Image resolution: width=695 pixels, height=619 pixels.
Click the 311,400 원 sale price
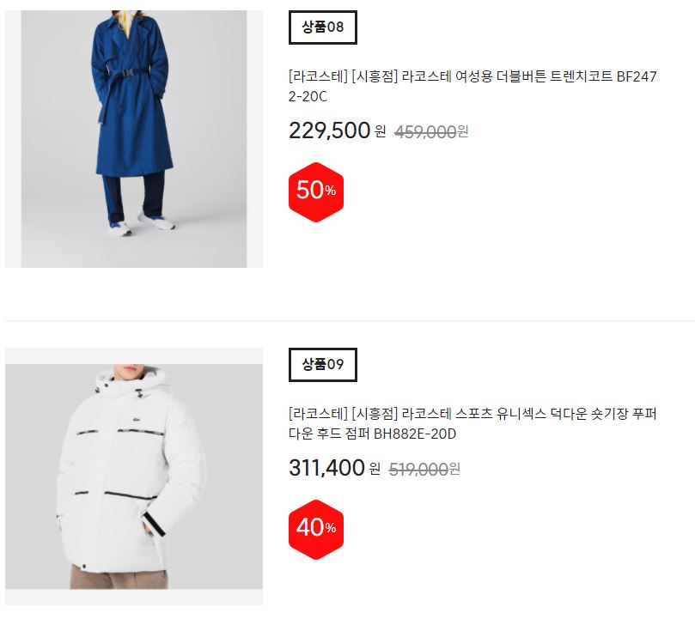pyautogui.click(x=335, y=468)
